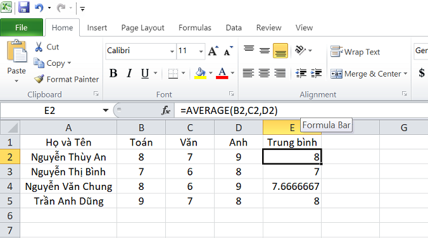
Task: Open the Formulas tab
Action: point(194,28)
